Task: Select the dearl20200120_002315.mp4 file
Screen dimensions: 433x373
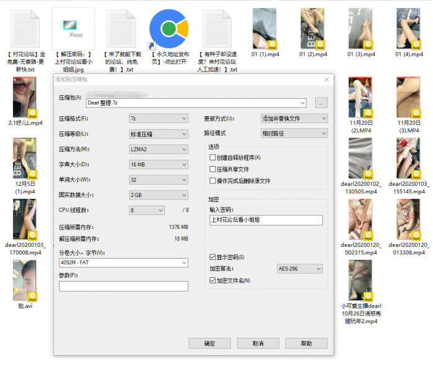Action: (360, 219)
